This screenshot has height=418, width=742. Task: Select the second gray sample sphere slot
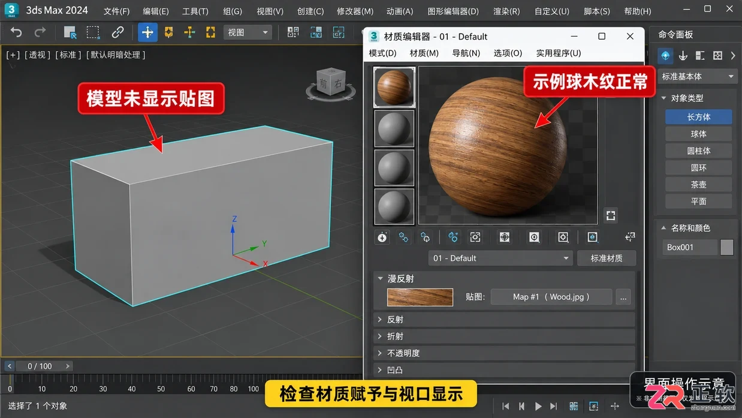click(394, 128)
